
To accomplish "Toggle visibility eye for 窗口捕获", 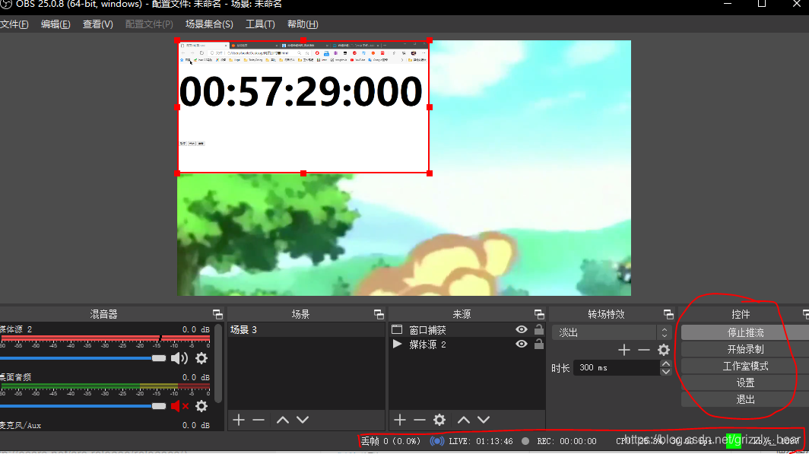I will click(522, 330).
